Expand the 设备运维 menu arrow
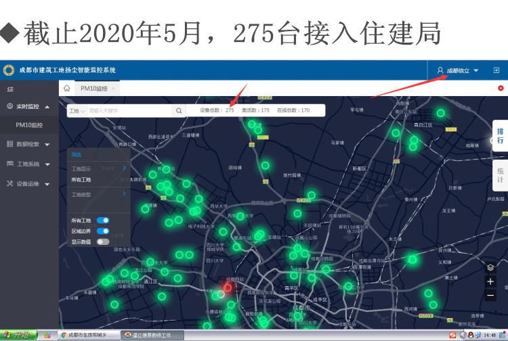This screenshot has width=508, height=341. coord(47,185)
